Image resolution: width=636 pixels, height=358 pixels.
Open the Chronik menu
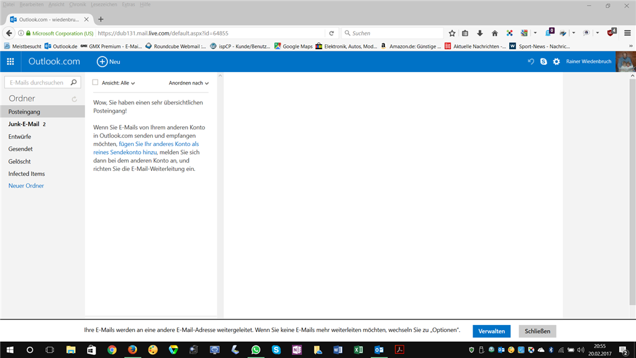tap(78, 4)
